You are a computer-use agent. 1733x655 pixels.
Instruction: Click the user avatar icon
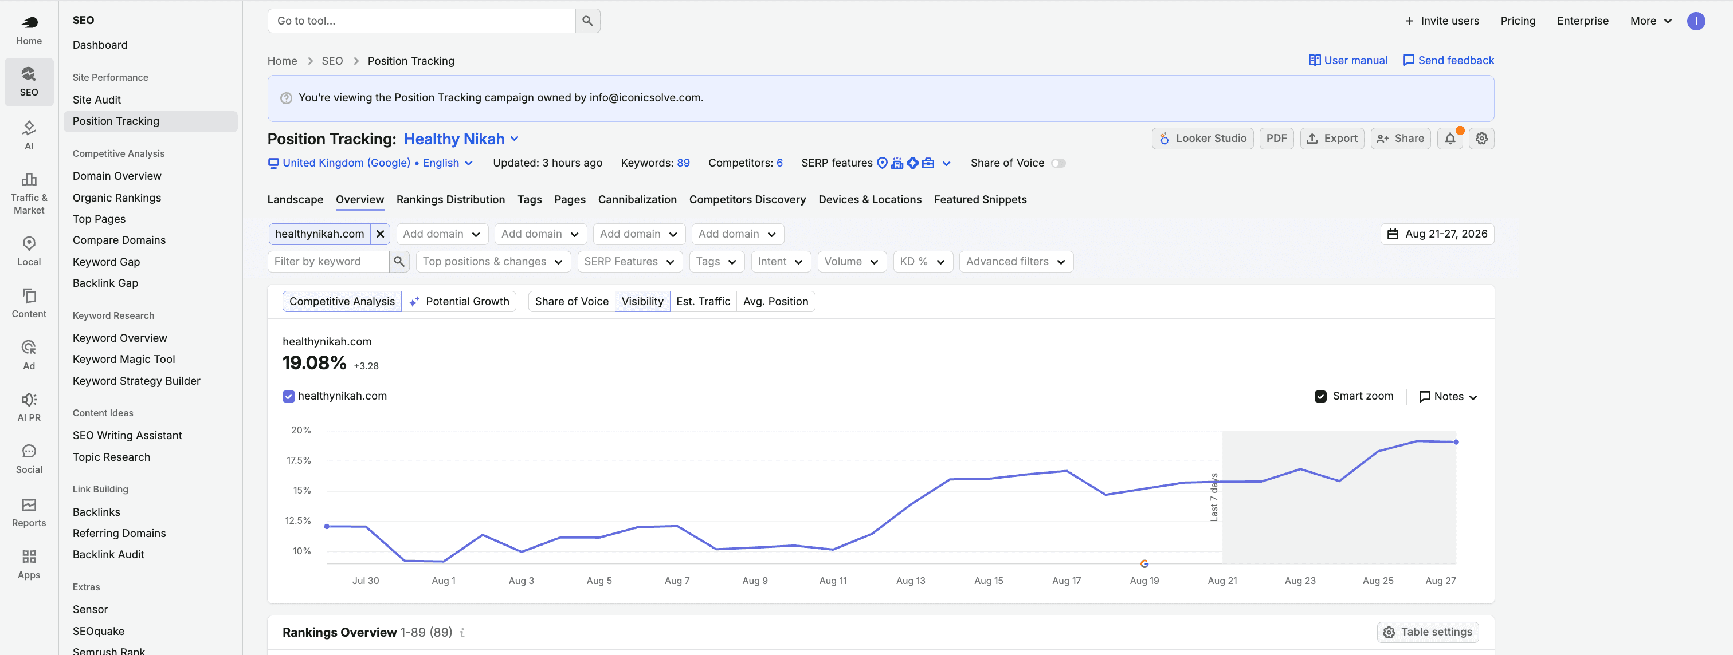coord(1695,21)
